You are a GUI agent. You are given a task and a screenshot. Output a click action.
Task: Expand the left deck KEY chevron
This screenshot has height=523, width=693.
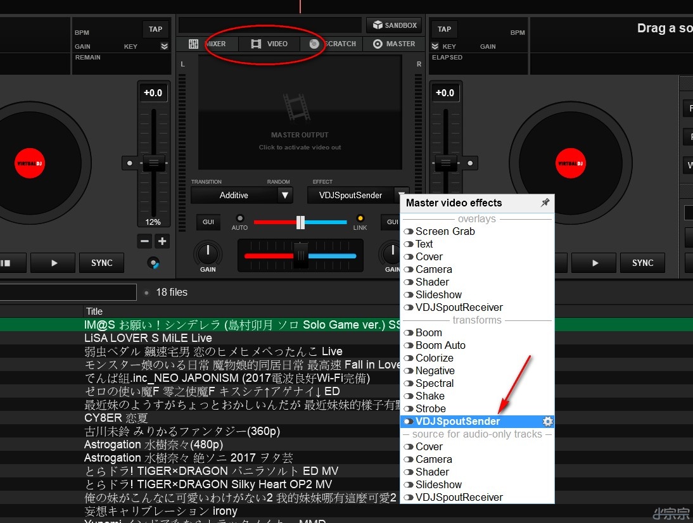coord(165,46)
